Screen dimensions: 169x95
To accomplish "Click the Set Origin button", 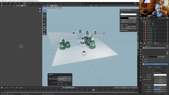I will [129, 28].
